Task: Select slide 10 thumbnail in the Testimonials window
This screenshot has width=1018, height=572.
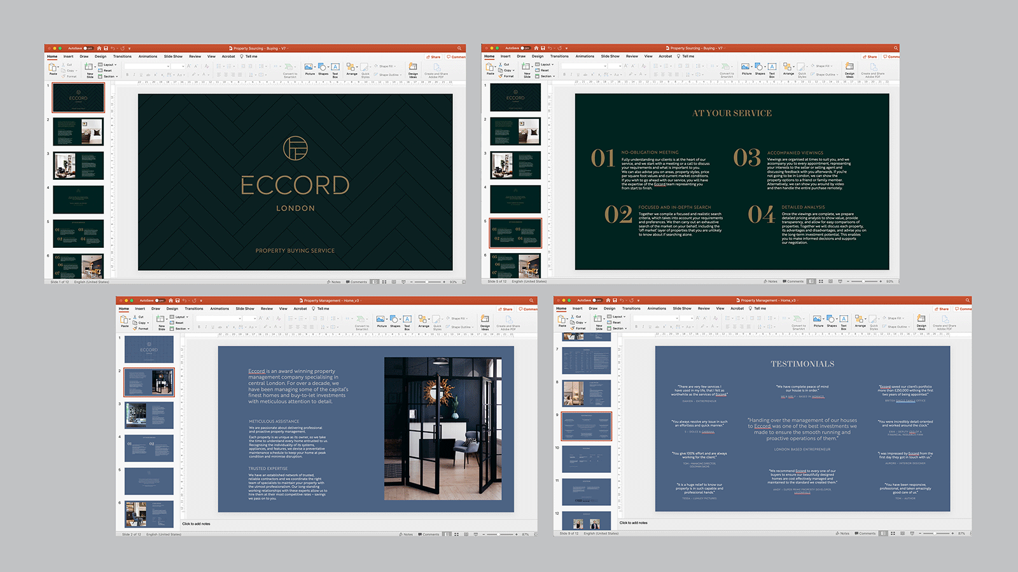Action: (586, 458)
